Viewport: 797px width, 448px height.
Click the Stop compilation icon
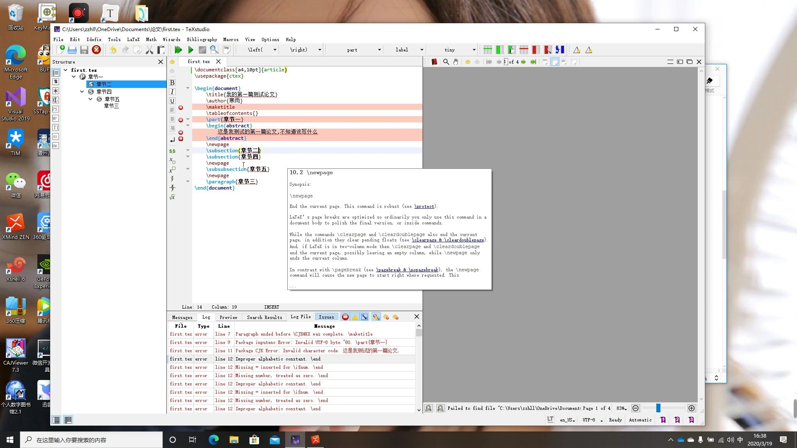202,50
